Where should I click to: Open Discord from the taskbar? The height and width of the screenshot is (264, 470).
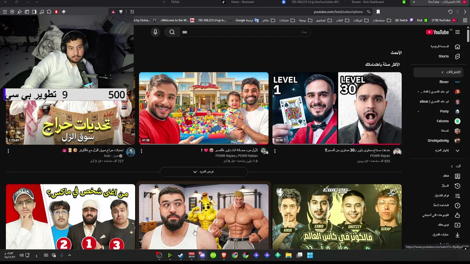[202, 255]
